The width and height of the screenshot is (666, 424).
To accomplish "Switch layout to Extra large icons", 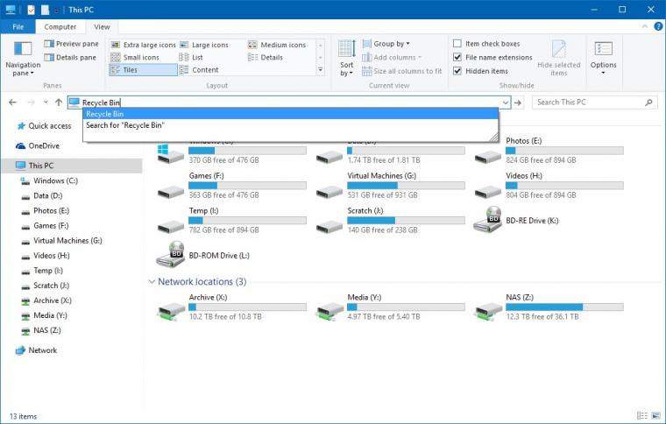I will [143, 45].
